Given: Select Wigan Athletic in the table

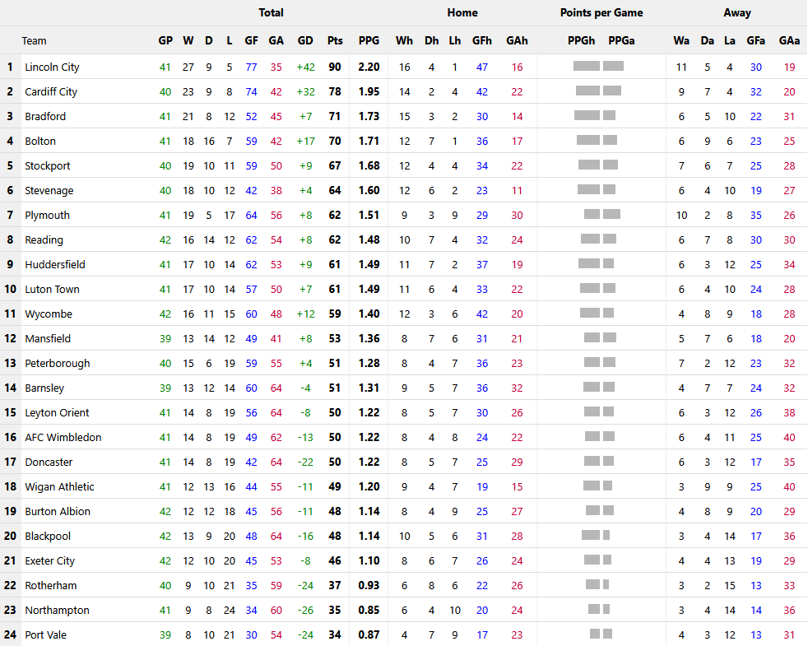Looking at the screenshot, I should click(59, 486).
